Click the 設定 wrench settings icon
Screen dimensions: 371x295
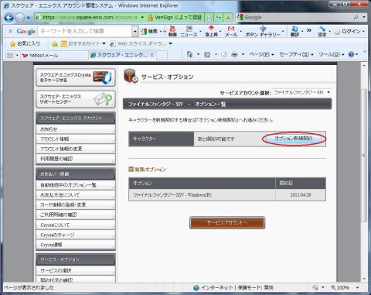[x=322, y=31]
